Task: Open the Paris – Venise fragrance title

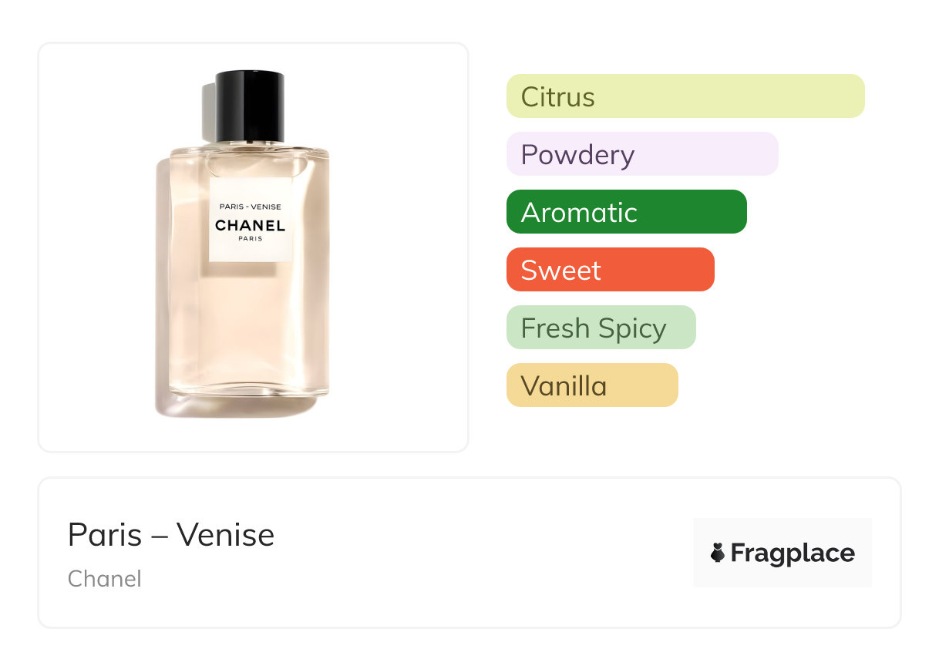Action: 171,535
